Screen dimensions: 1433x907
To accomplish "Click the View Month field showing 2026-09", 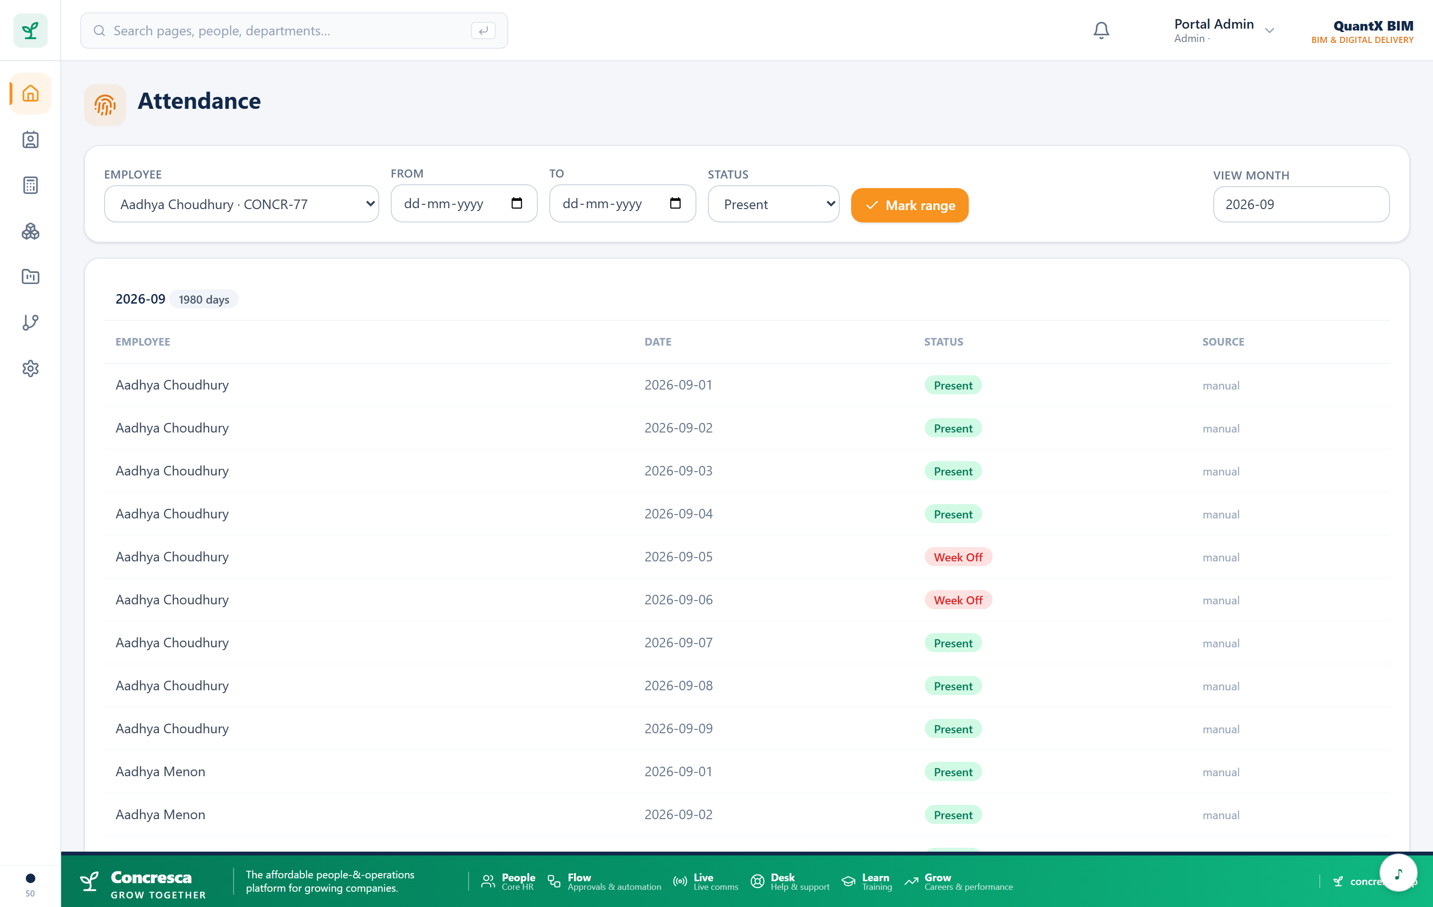I will point(1301,204).
